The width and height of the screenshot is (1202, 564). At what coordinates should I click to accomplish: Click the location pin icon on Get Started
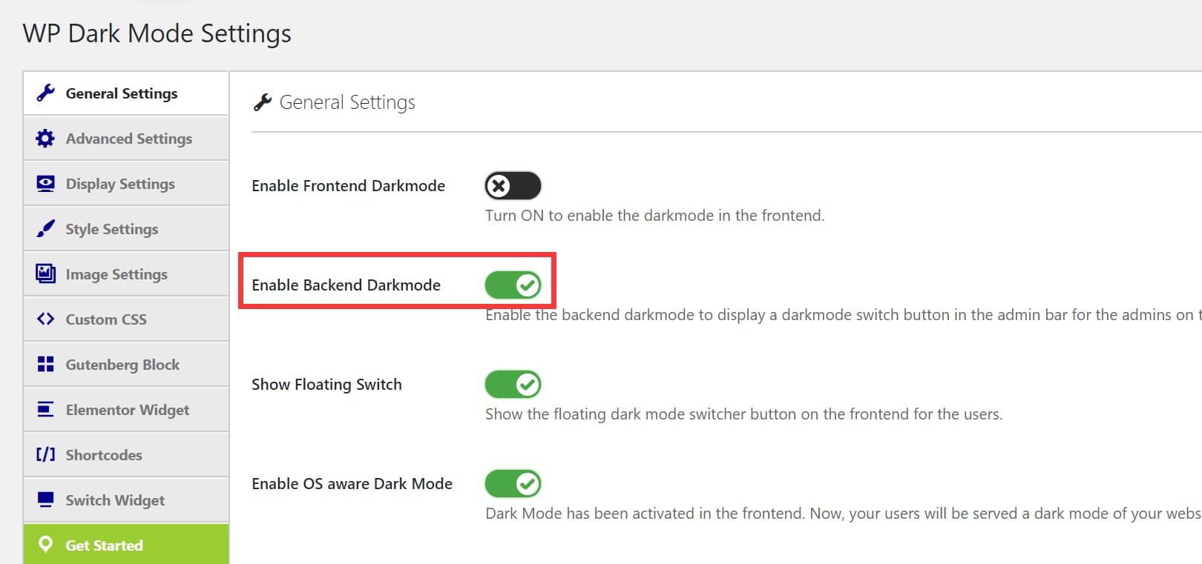pos(45,545)
